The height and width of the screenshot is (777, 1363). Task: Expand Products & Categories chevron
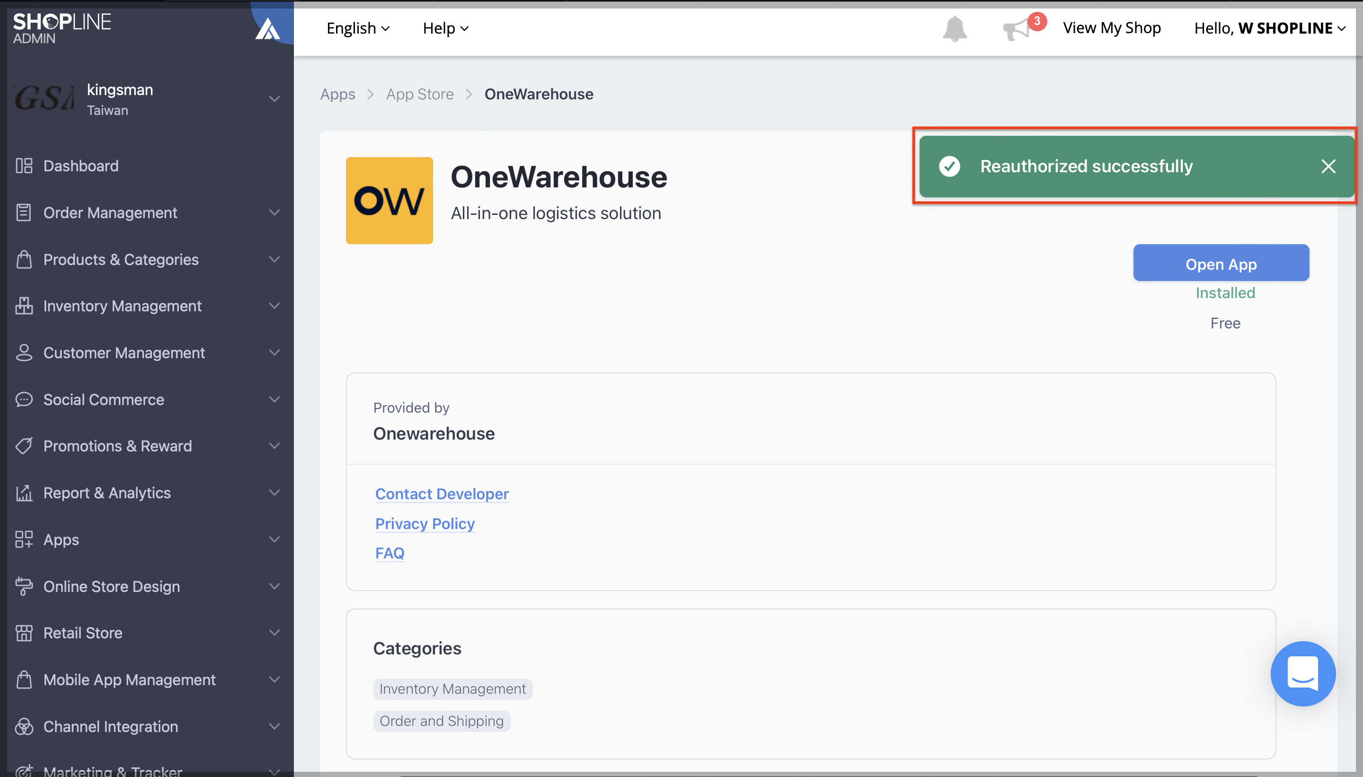click(274, 259)
